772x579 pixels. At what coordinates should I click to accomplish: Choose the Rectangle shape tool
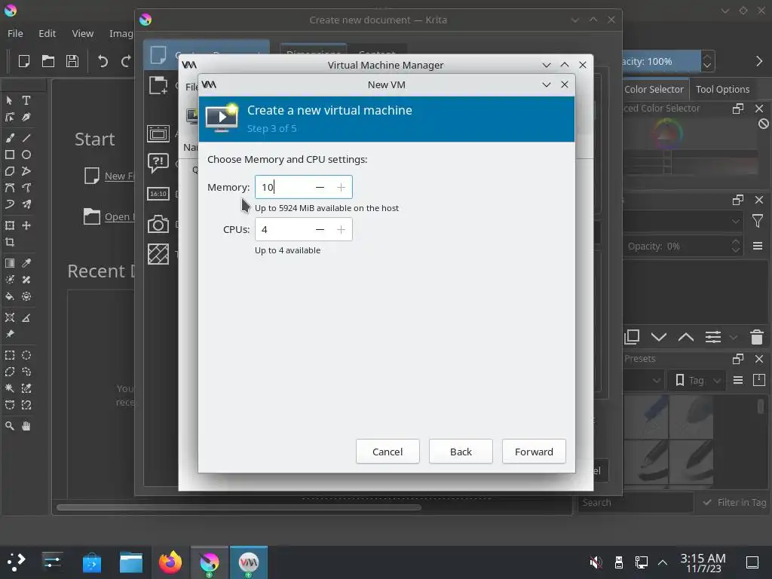[x=9, y=155]
